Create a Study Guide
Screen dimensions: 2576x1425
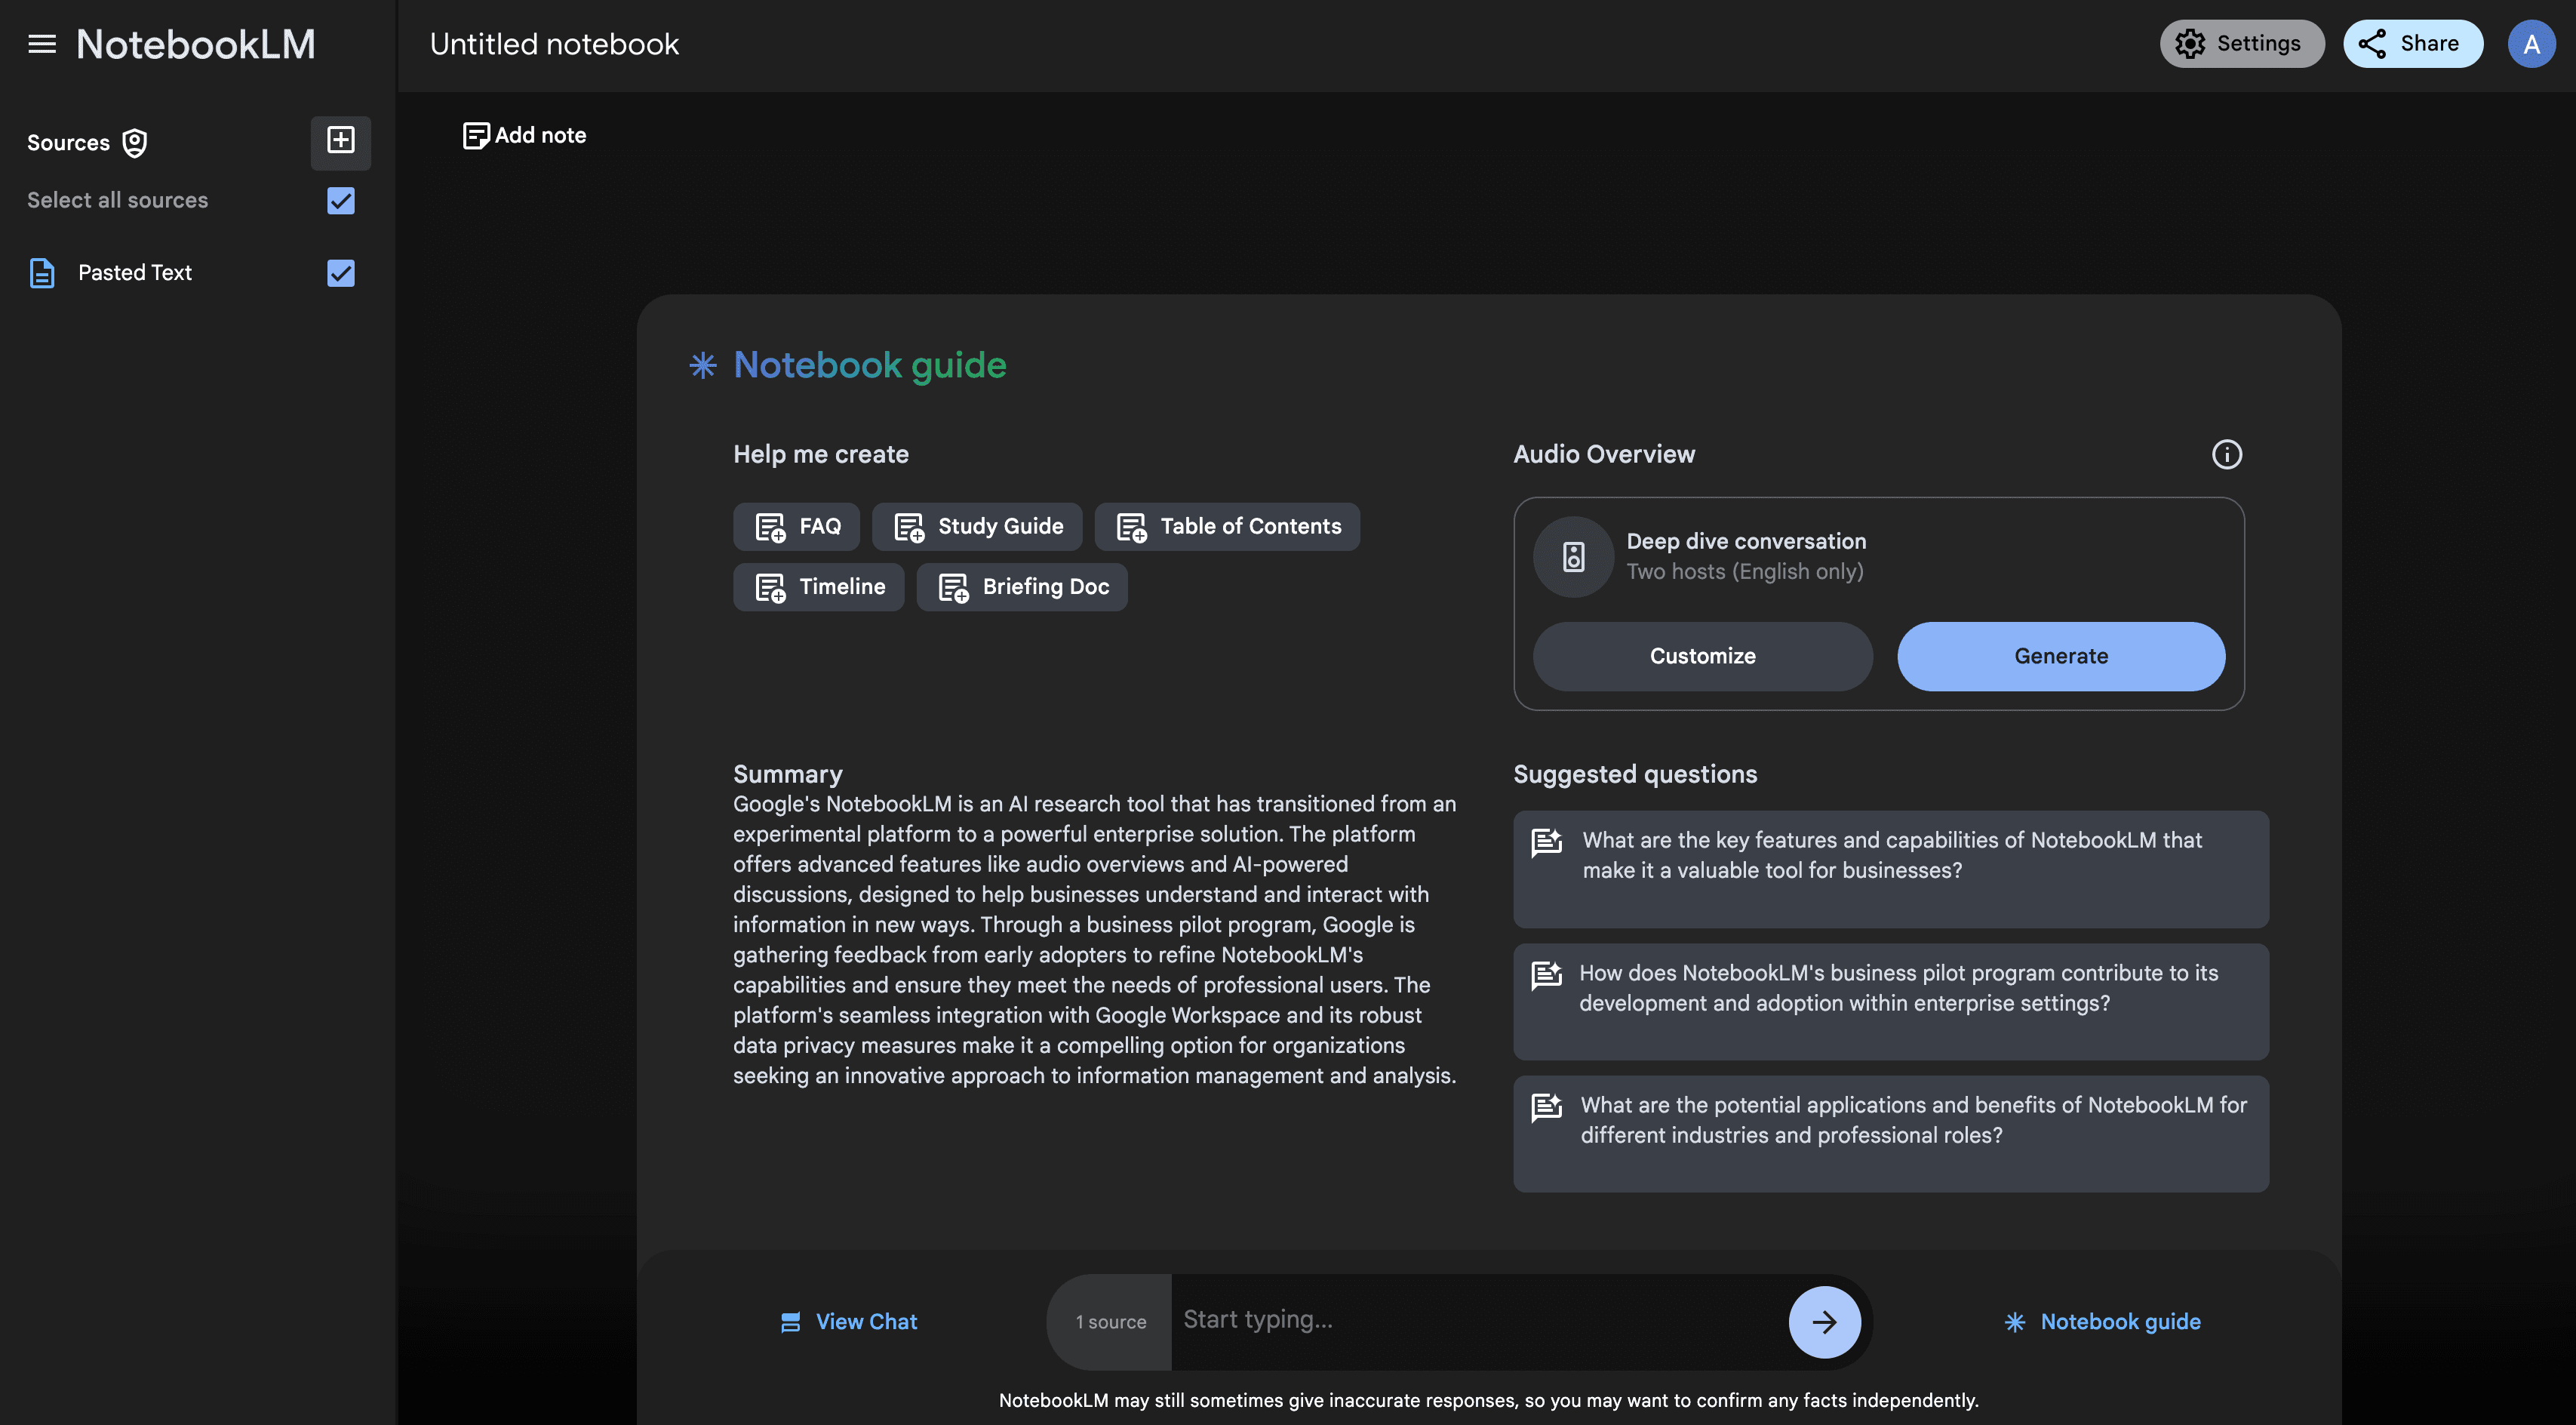(x=977, y=527)
